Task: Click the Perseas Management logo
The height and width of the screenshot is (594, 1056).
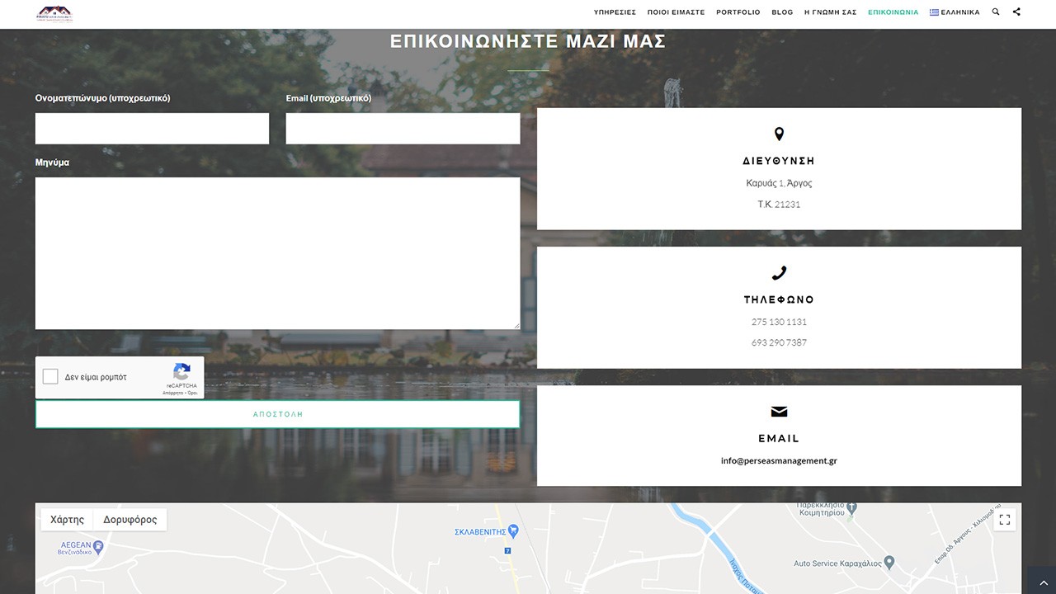Action: click(x=54, y=13)
